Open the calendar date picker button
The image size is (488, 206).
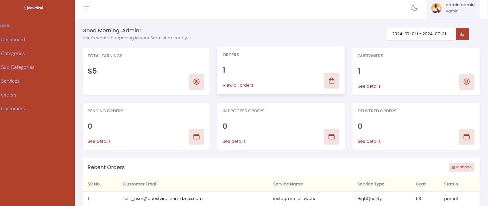click(462, 34)
